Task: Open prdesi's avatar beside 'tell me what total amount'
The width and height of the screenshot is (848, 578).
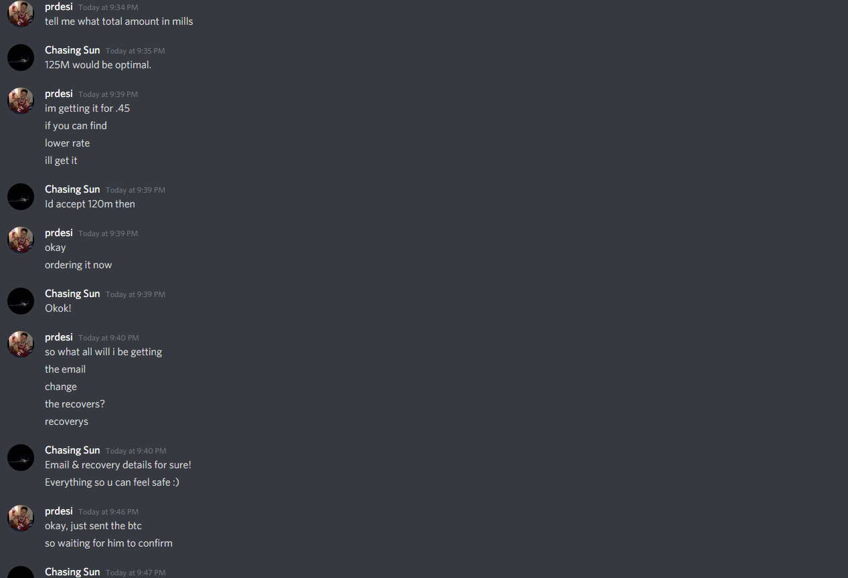Action: click(21, 14)
